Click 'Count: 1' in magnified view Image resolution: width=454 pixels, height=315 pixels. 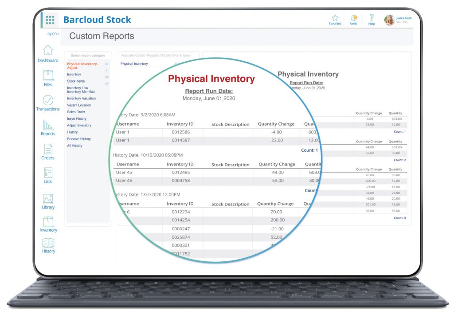click(x=309, y=150)
